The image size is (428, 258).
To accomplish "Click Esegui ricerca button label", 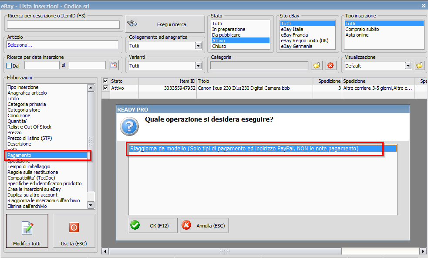I will point(172,24).
